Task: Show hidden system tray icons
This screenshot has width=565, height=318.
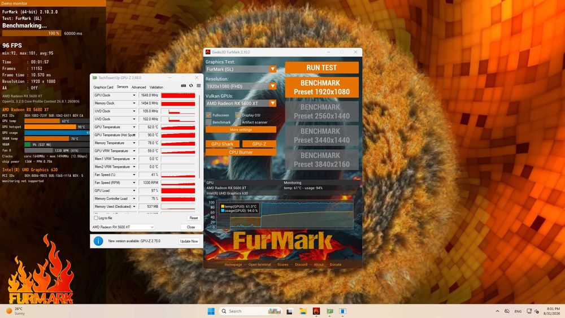Action: click(497, 311)
